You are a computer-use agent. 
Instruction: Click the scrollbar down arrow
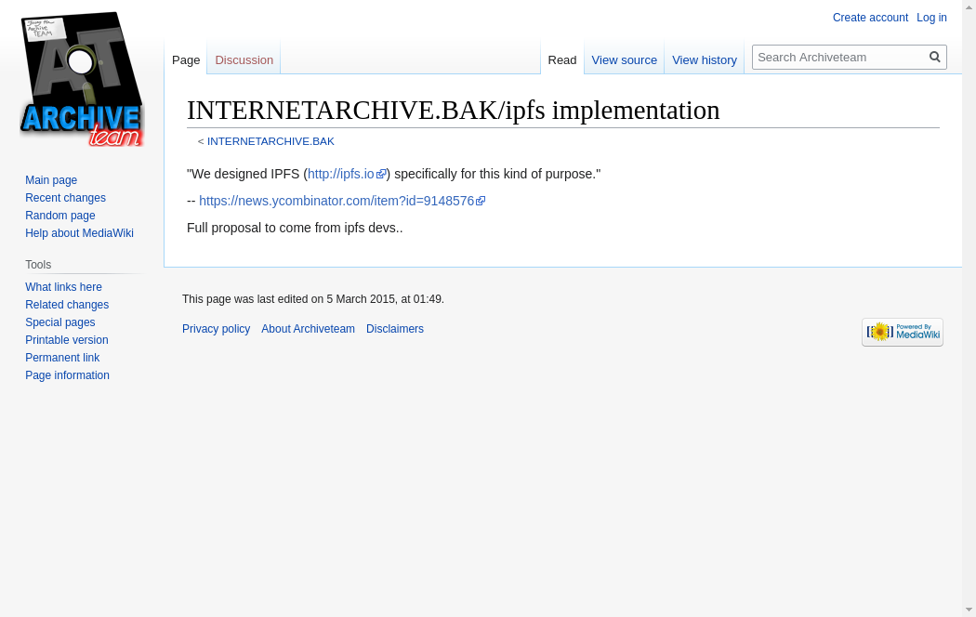pos(969,610)
